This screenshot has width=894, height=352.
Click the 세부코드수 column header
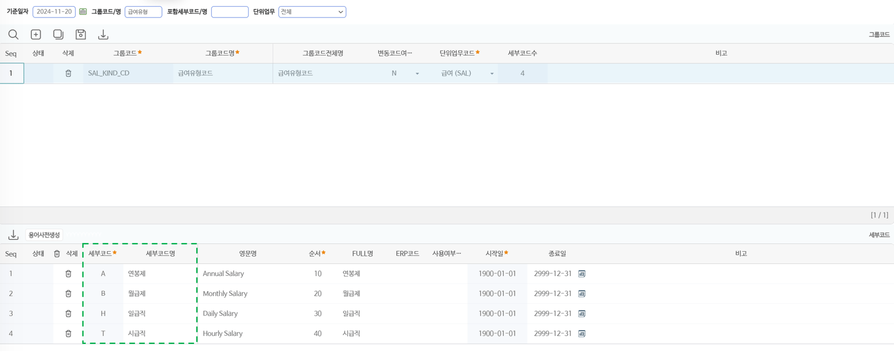[522, 53]
